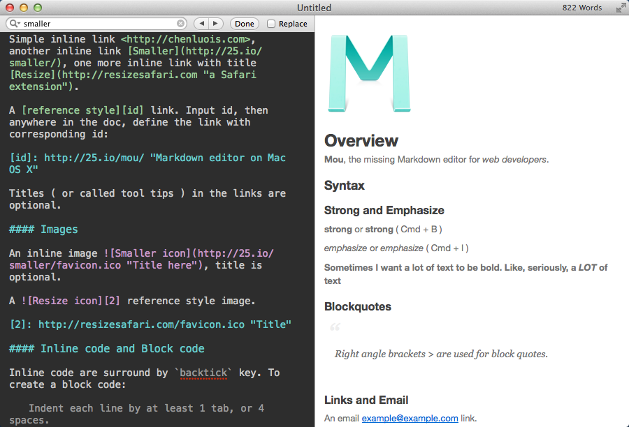Clear the search field text
The image size is (629, 427).
click(180, 24)
